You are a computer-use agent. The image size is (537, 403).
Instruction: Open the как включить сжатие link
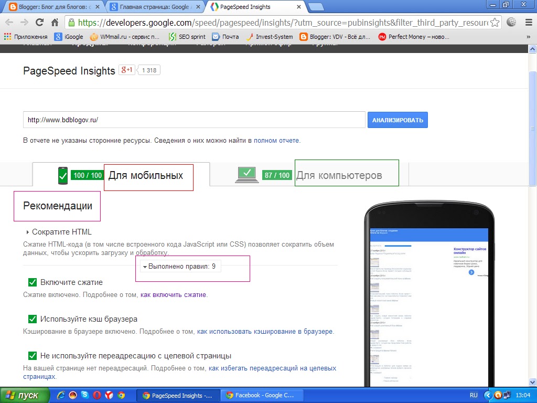point(173,295)
